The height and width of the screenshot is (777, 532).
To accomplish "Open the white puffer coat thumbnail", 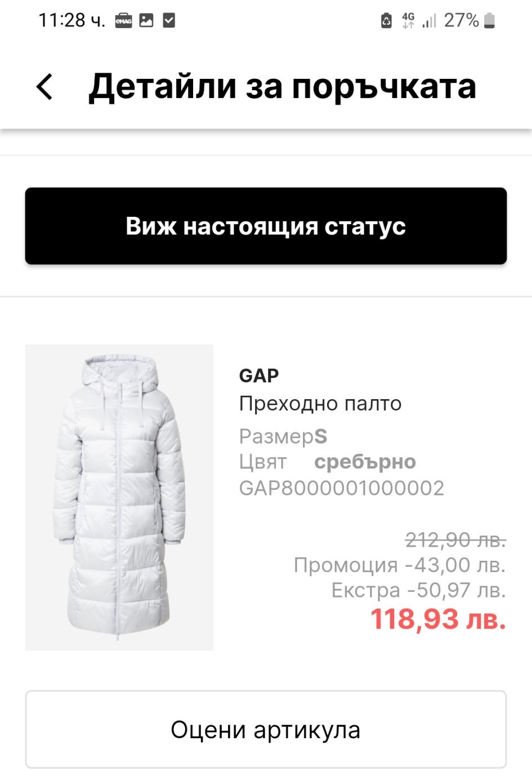I will 119,498.
